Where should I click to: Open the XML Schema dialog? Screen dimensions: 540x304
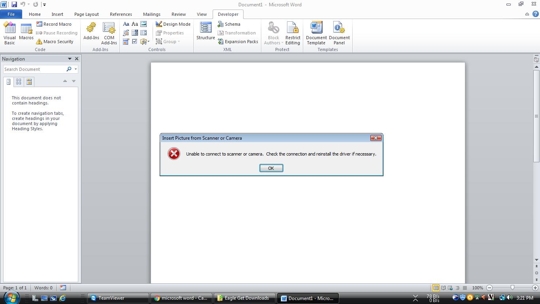(229, 24)
